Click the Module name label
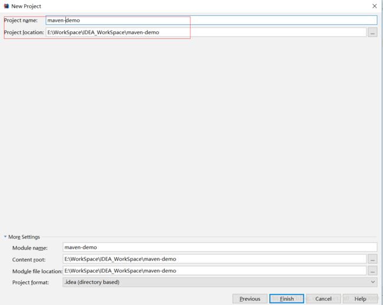 [x=30, y=248]
